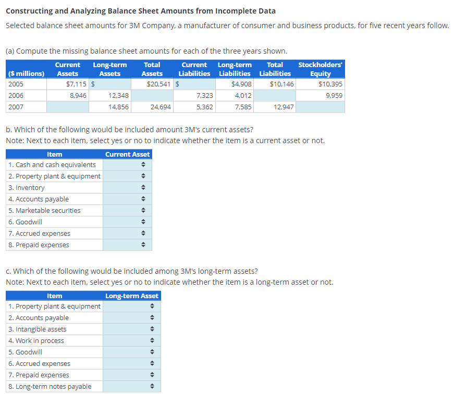This screenshot has height=394, width=454.
Task: Click '4. Work in process' item text
Action: [36, 340]
